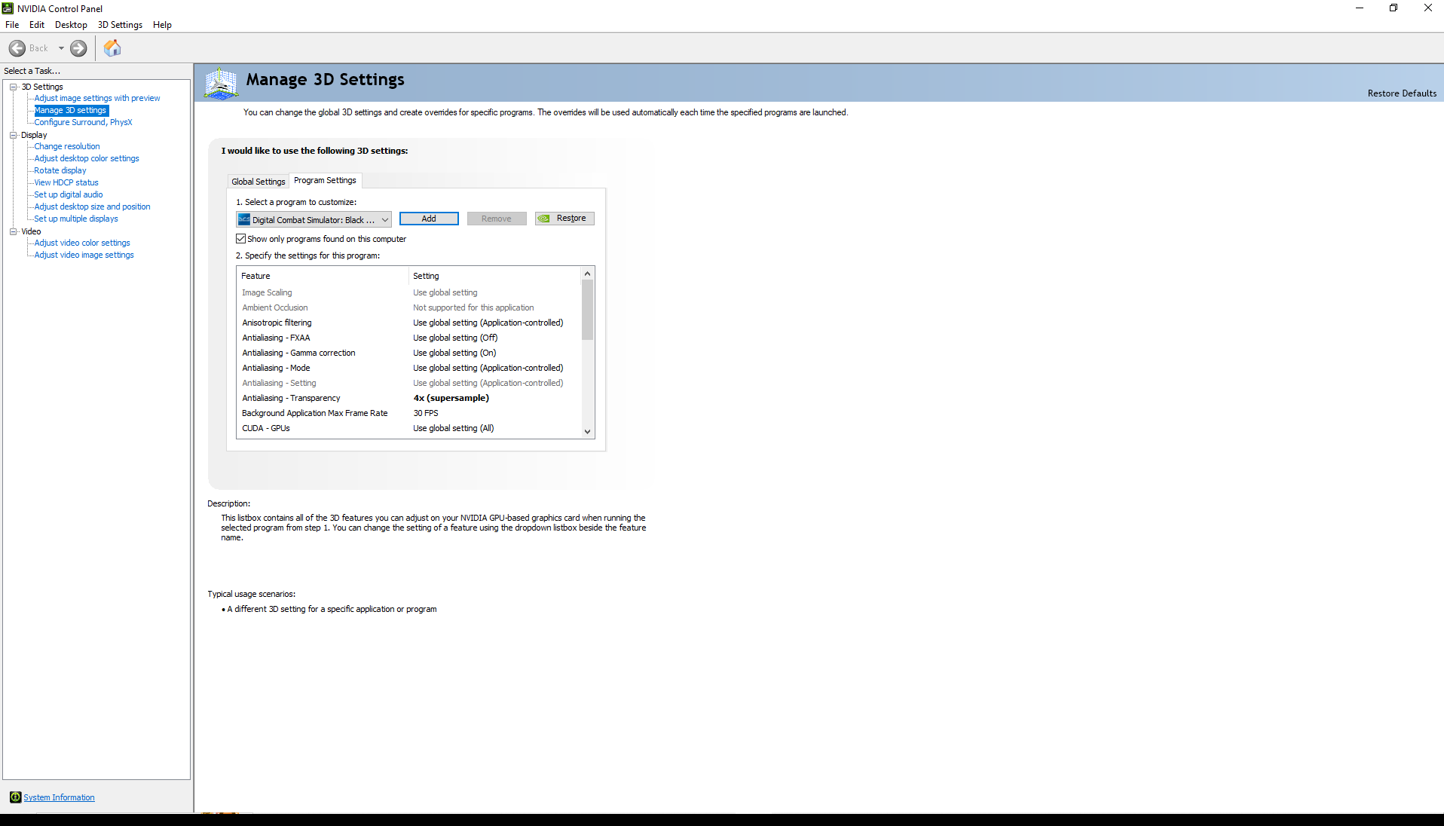Click the System Information icon
This screenshot has height=826, width=1444.
pyautogui.click(x=15, y=797)
